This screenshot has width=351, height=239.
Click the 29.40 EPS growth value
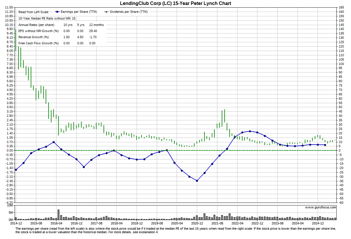(x=93, y=31)
